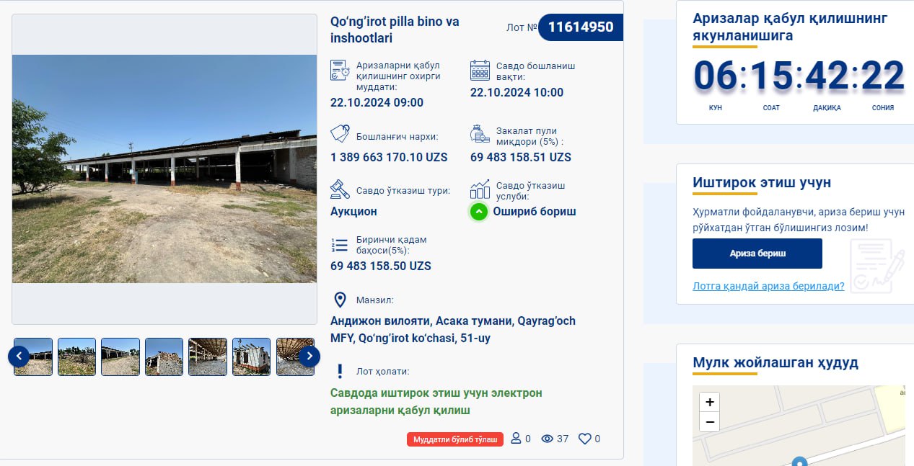Add lot to favorites with heart icon
The image size is (914, 466).
tap(585, 439)
